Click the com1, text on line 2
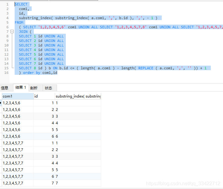This screenshot has height=189, width=223. click(24, 9)
